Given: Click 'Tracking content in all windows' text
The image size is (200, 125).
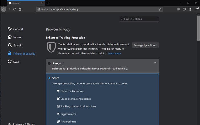Looking at the screenshot, I should [78, 106].
